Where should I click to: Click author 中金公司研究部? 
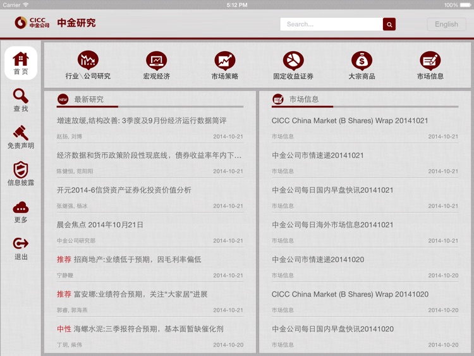coord(76,241)
